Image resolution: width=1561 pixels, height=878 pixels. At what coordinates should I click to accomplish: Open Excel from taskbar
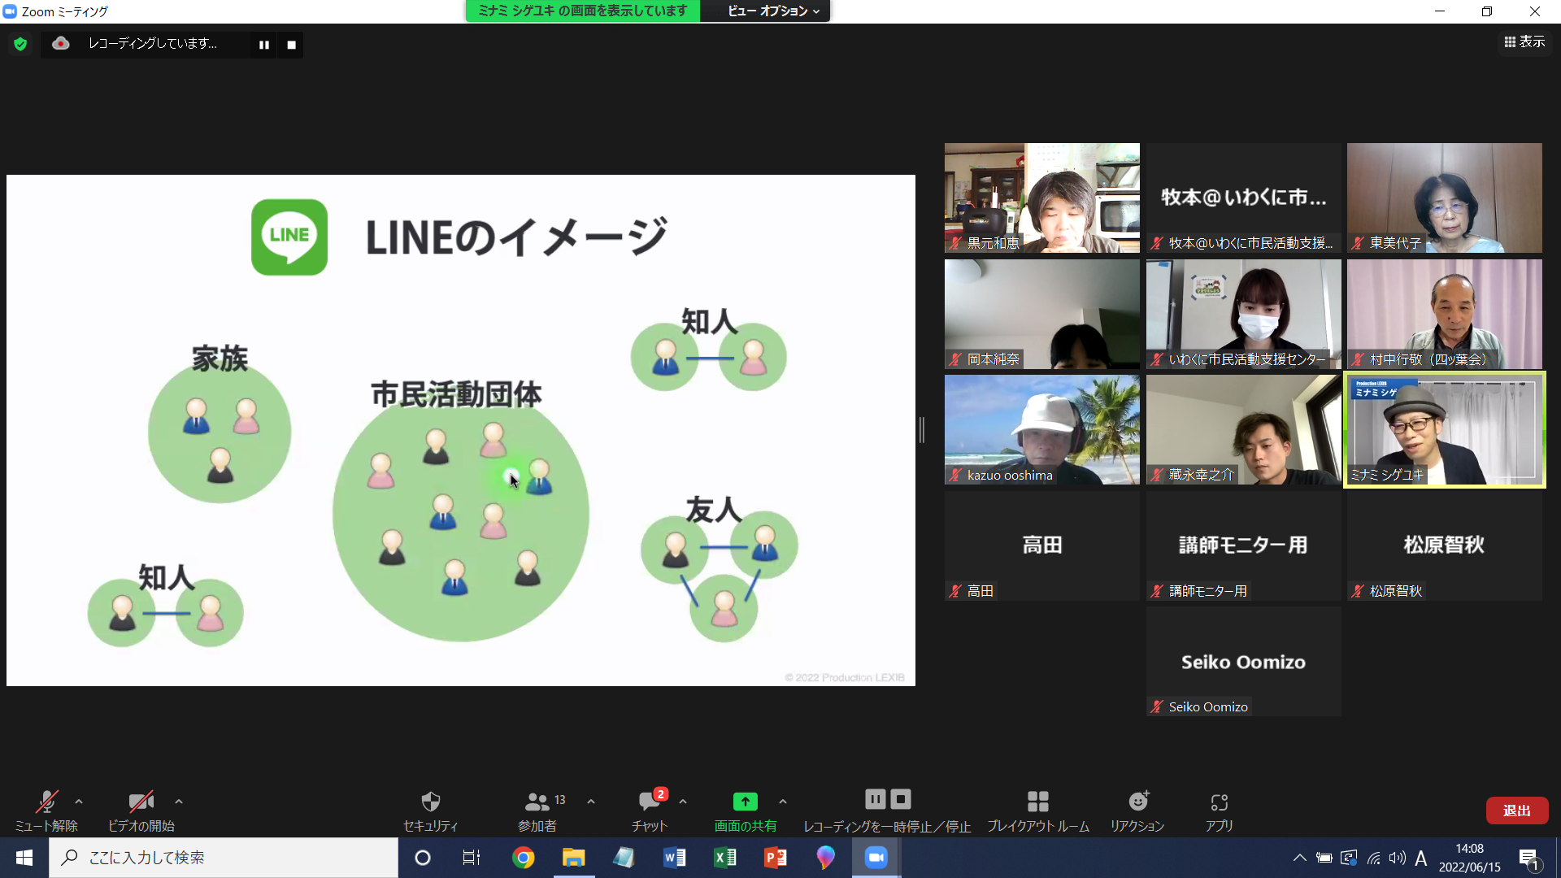tap(724, 858)
